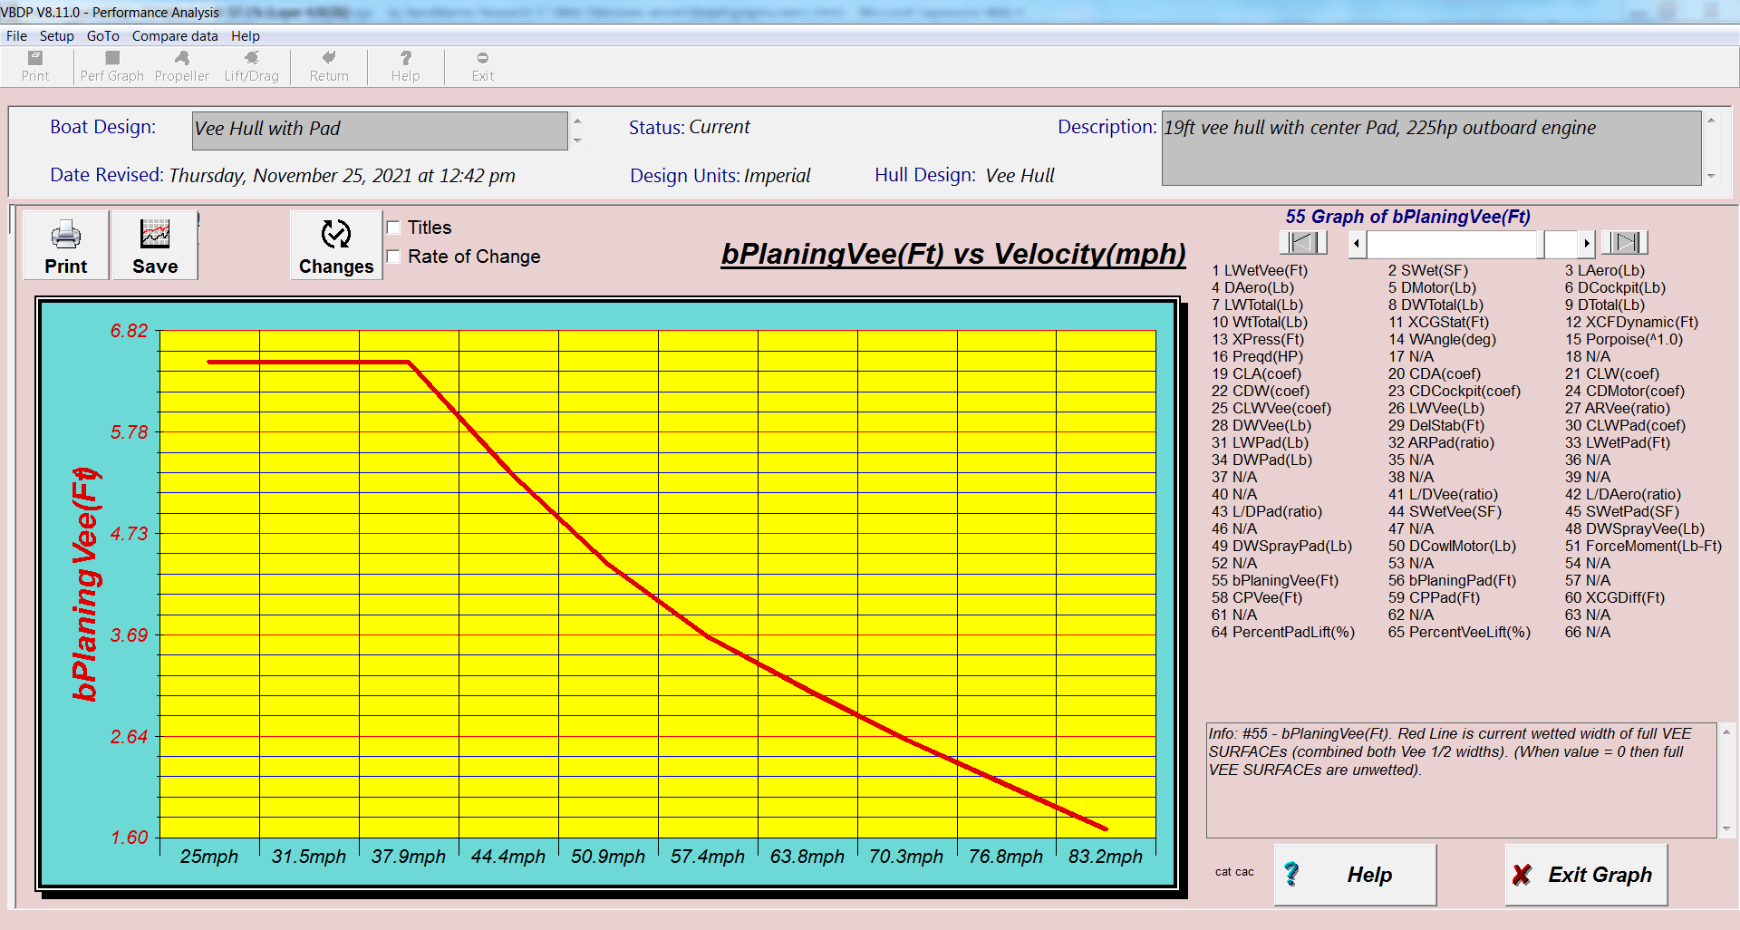Click graph scrollbar right arrow

tap(1586, 243)
